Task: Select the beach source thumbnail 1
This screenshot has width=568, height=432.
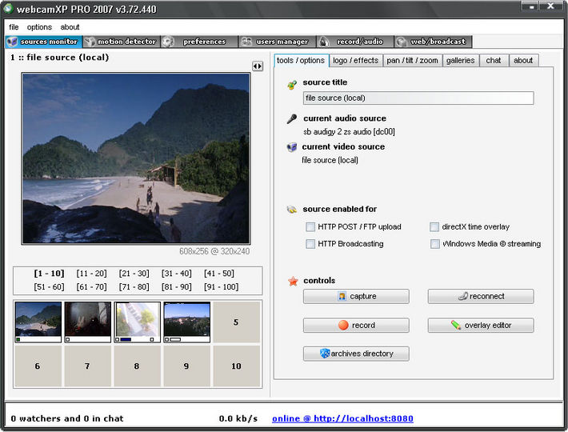Action: (x=38, y=322)
